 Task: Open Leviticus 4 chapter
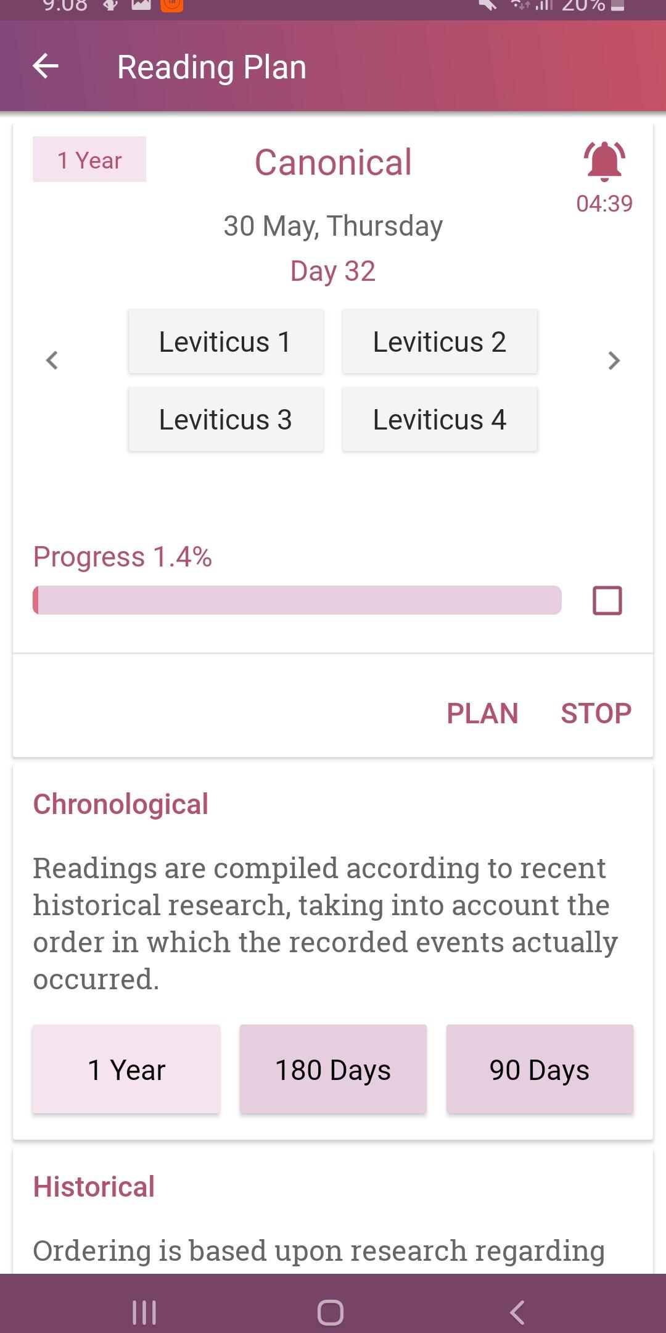coord(440,420)
